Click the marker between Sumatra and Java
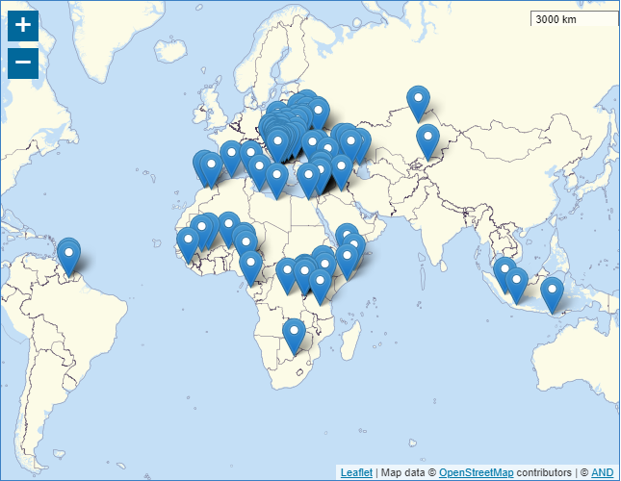The image size is (621, 481). tap(516, 287)
